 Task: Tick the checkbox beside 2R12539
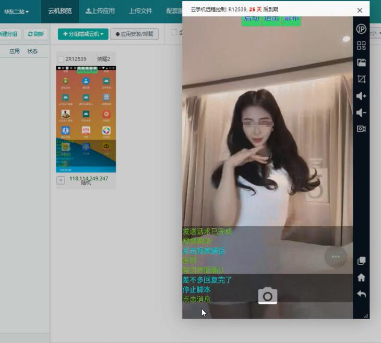[61, 59]
